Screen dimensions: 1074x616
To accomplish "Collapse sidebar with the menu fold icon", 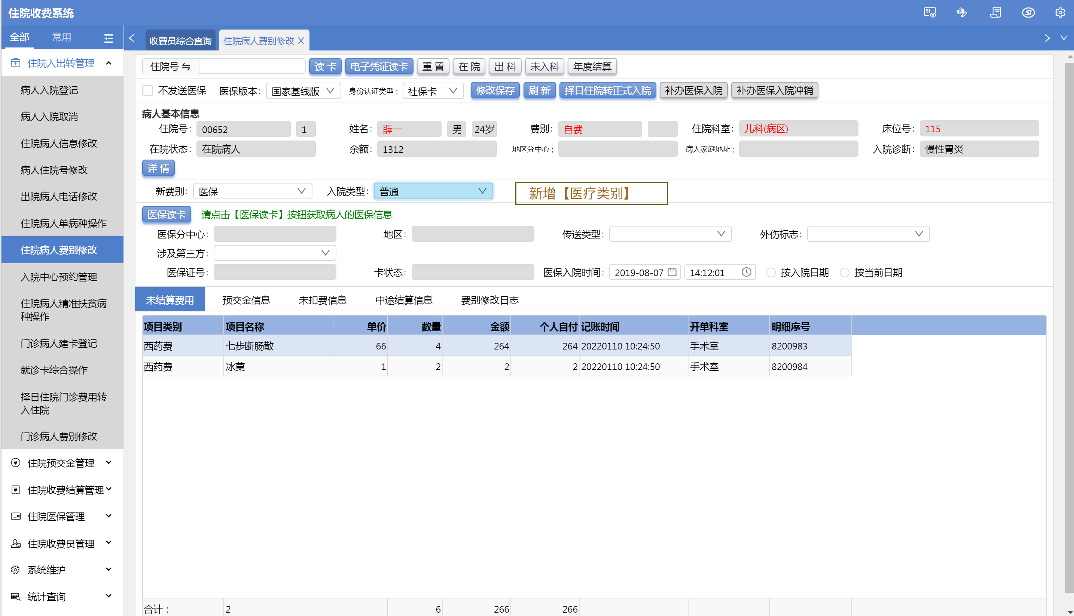I will [x=109, y=38].
